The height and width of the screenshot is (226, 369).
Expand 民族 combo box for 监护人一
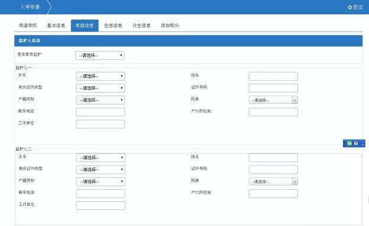tap(273, 100)
